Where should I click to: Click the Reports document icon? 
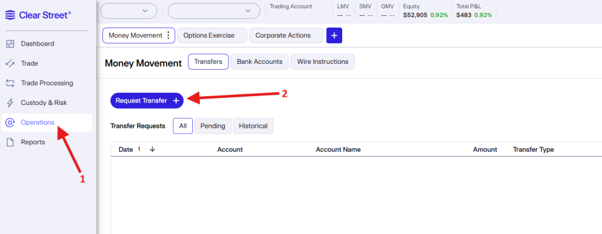(11, 142)
